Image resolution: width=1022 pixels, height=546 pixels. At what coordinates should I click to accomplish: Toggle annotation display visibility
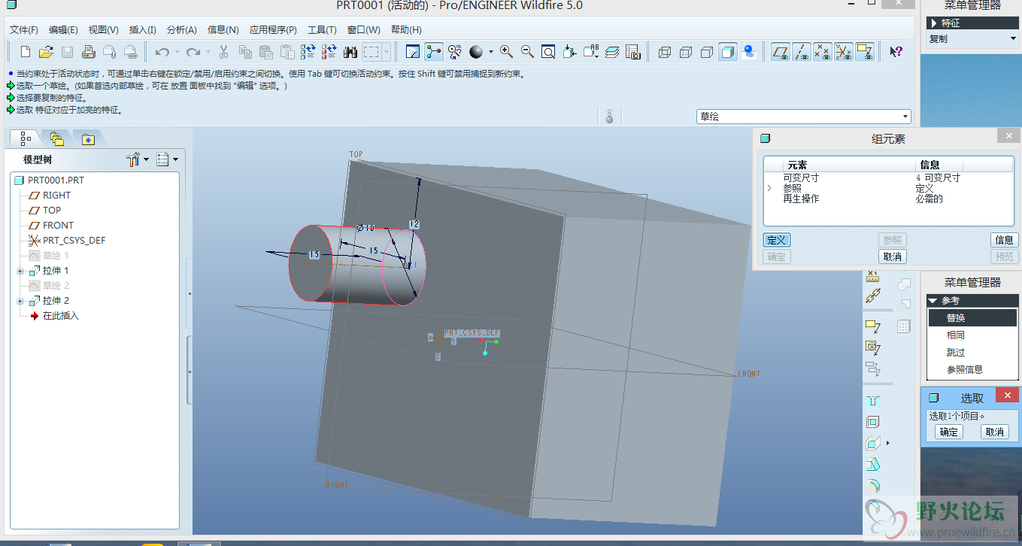click(x=865, y=52)
